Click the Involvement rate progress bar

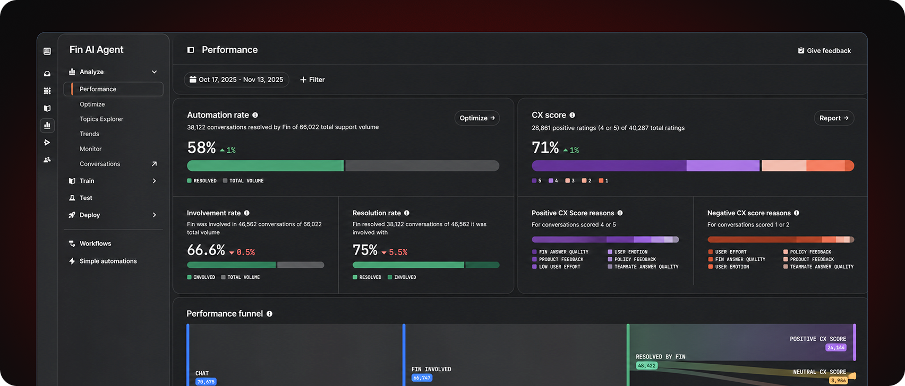point(255,265)
